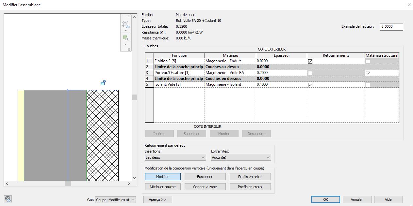Click the Exemple de hauteur input field
The height and width of the screenshot is (206, 413).
pyautogui.click(x=391, y=27)
